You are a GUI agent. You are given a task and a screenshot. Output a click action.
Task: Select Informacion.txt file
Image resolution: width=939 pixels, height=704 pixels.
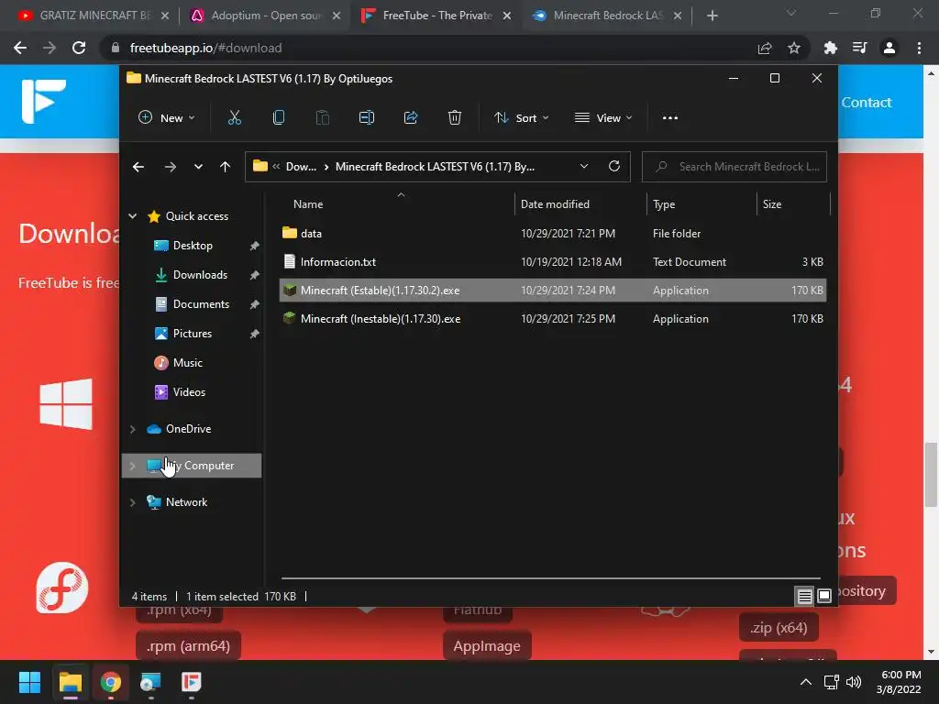(552, 261)
